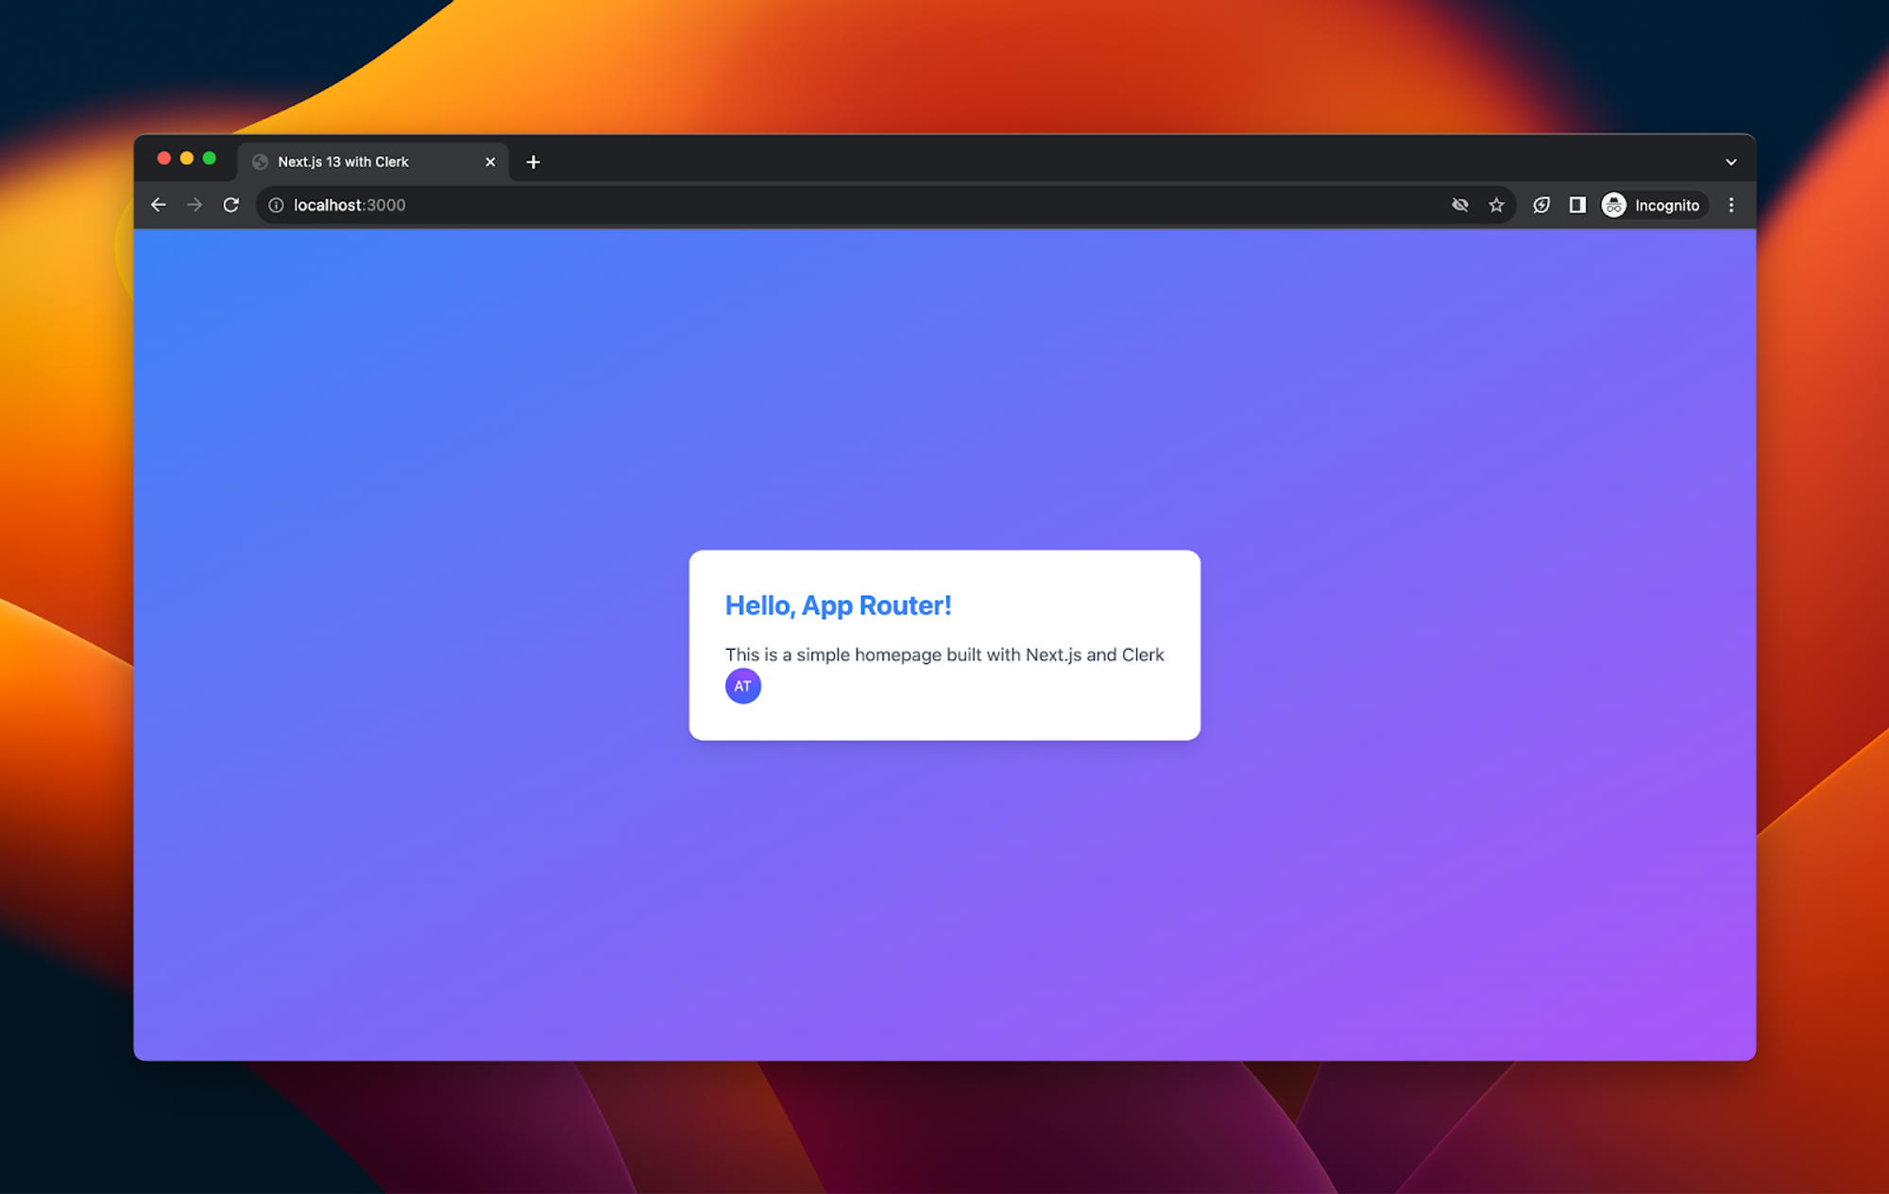
Task: Expand the tab search chevron
Action: (1731, 162)
